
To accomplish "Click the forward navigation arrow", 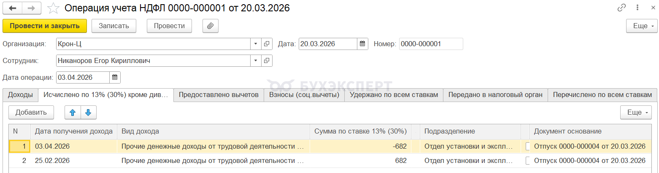I will coord(32,8).
